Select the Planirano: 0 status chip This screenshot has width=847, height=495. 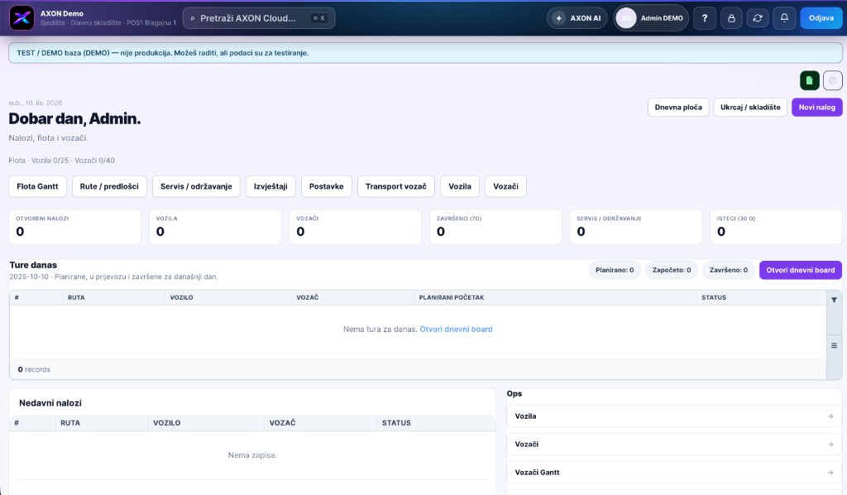click(615, 270)
